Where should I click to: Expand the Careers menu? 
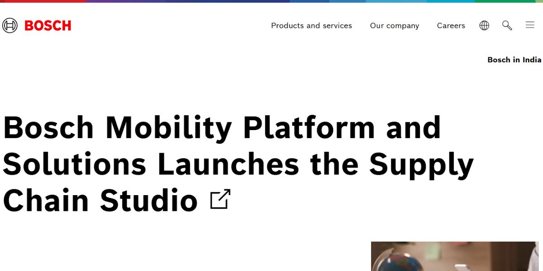pyautogui.click(x=451, y=26)
